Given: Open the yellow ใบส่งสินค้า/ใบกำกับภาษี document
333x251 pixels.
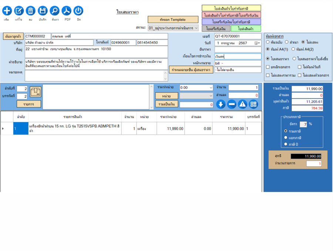Looking at the screenshot, I should coord(231,8).
